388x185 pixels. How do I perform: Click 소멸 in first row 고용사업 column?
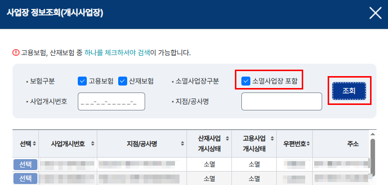coord(254,164)
